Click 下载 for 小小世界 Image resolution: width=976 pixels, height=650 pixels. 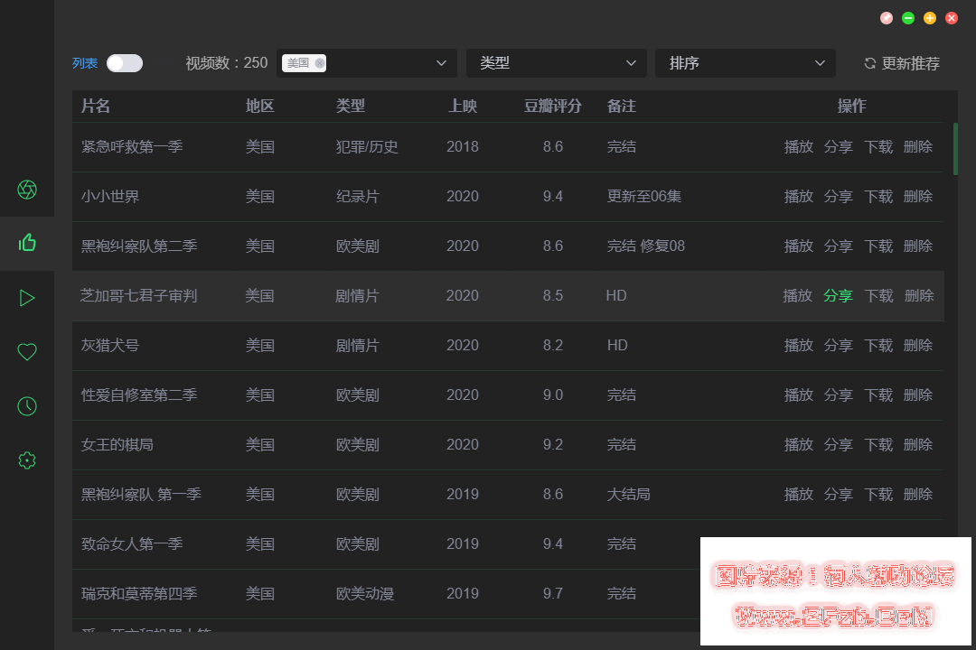point(877,196)
